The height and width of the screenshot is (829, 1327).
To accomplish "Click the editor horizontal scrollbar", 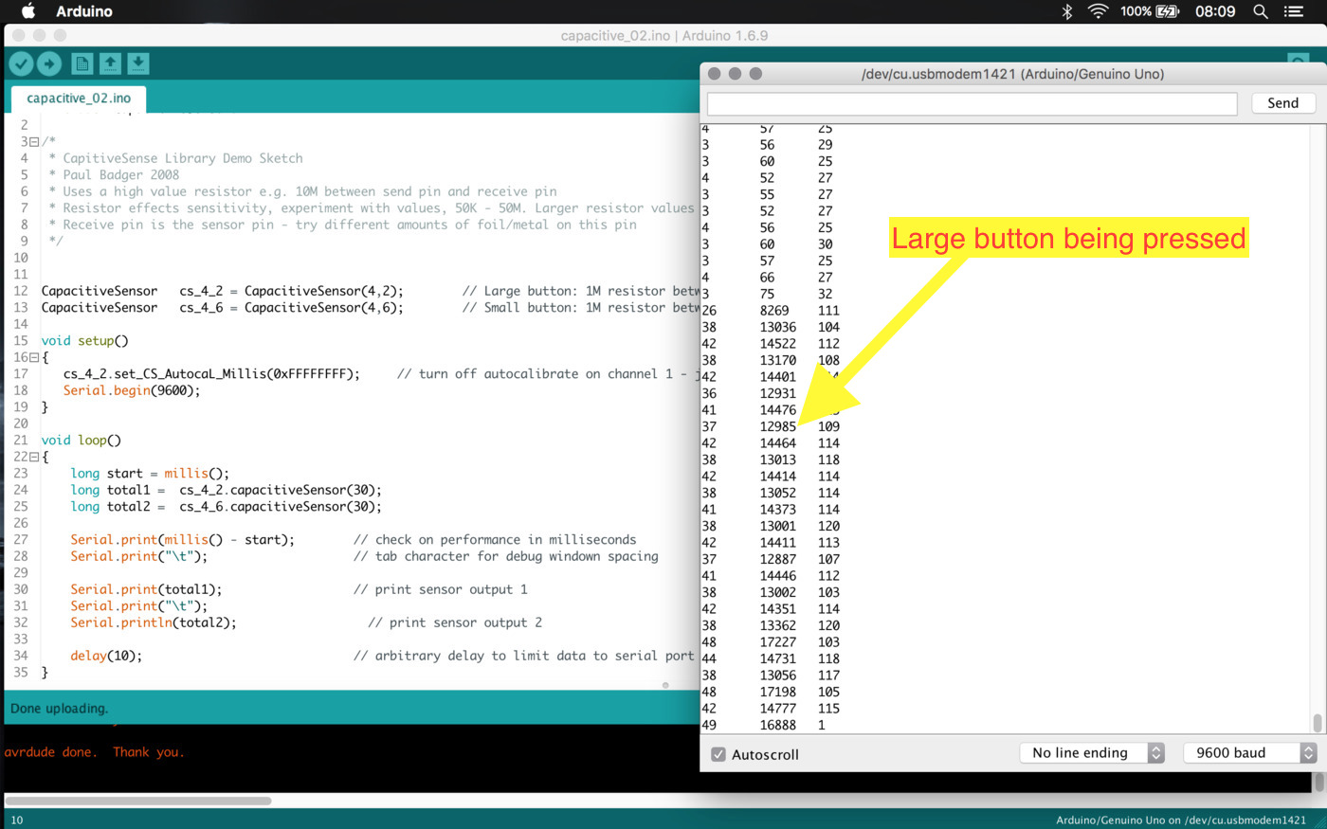I will point(139,801).
